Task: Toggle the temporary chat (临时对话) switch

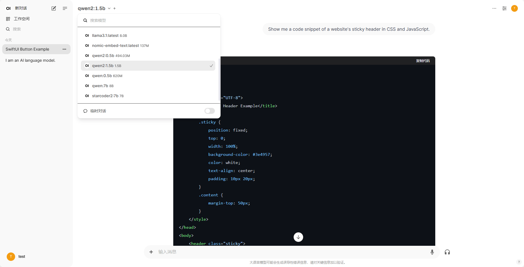Action: [x=209, y=111]
